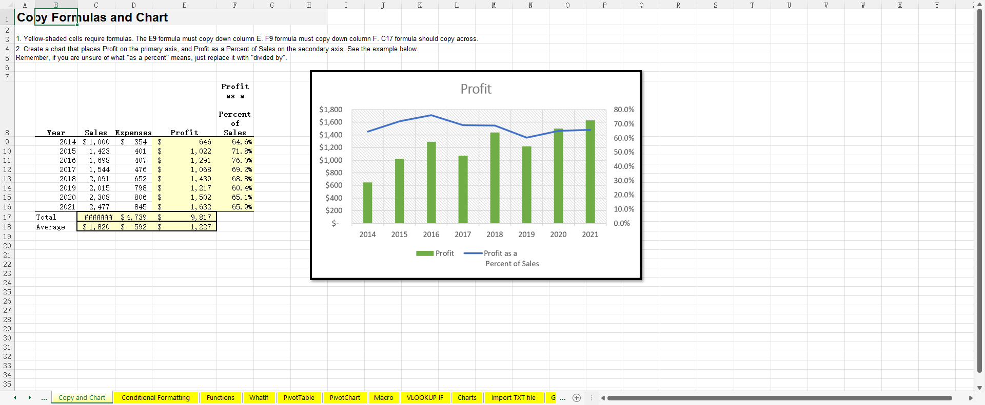Viewport: 985px width, 405px height.
Task: Select the percent cell 64.6%
Action: [x=235, y=142]
